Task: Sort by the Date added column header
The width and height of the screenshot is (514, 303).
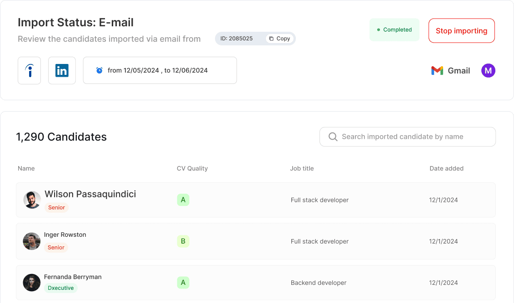Action: (446, 169)
